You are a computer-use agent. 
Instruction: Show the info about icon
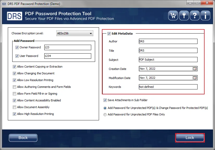pyautogui.click(x=205, y=15)
